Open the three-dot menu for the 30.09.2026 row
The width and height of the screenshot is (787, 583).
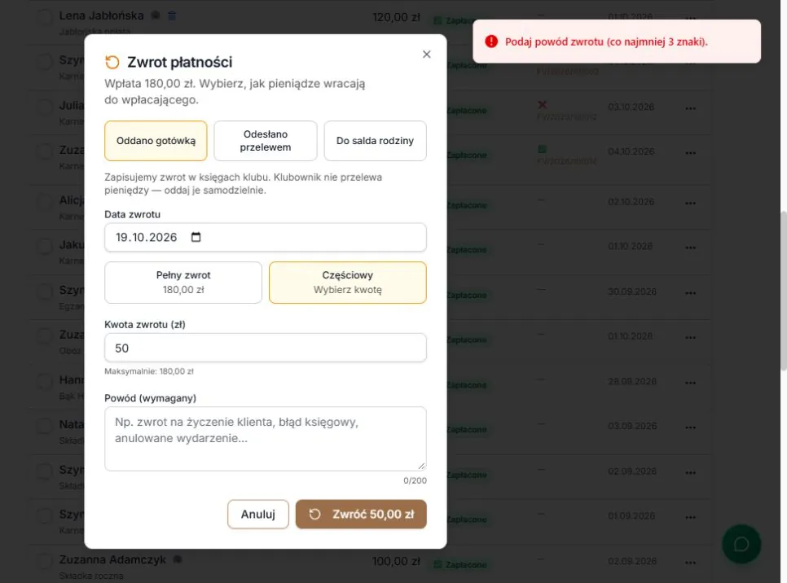click(691, 293)
